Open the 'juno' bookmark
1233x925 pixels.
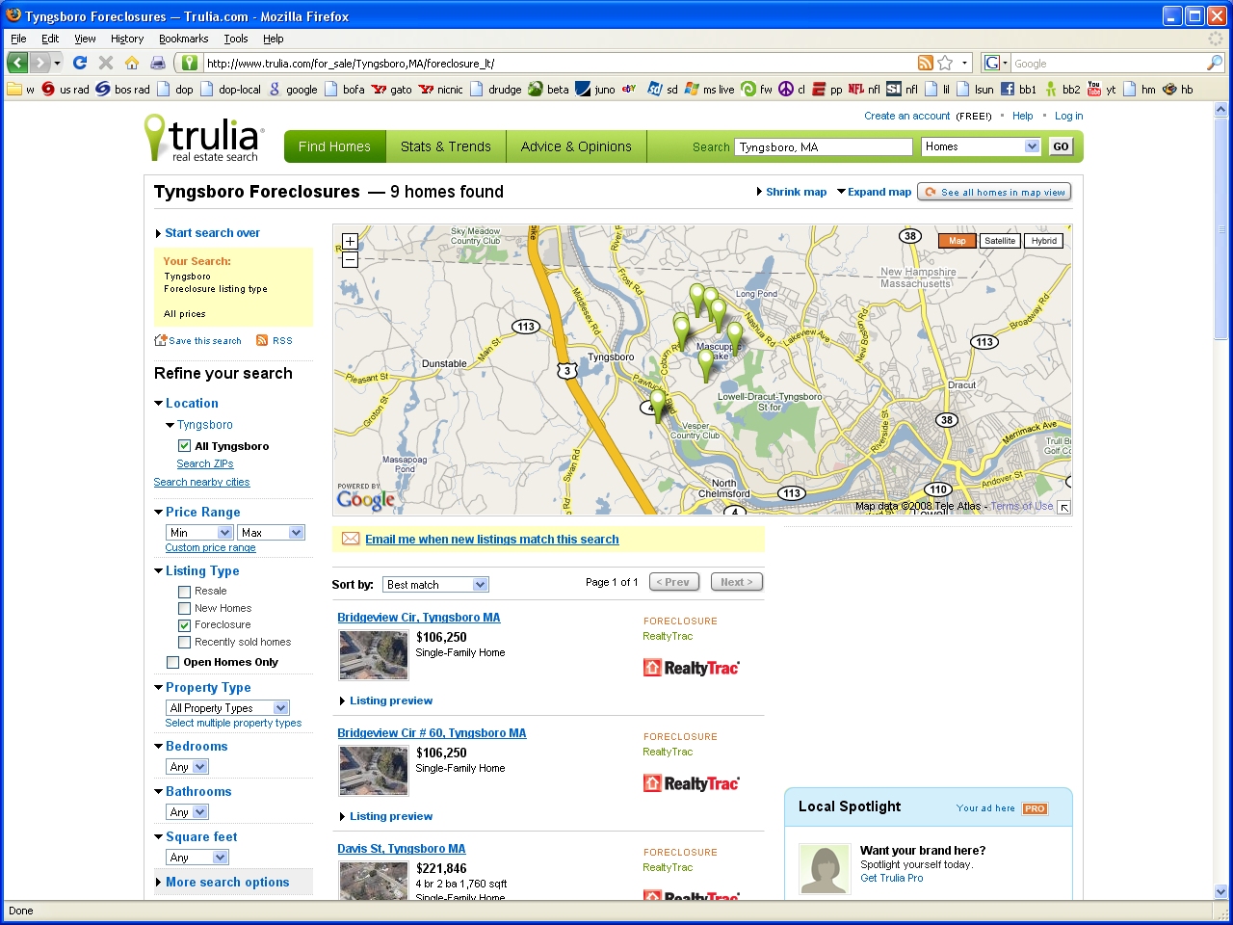(x=595, y=89)
